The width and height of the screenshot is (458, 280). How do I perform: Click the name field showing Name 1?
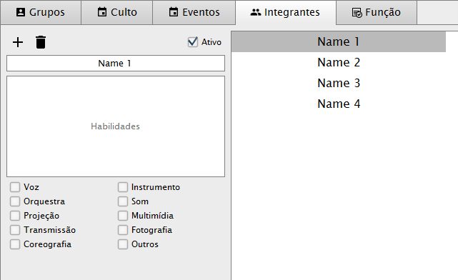116,63
